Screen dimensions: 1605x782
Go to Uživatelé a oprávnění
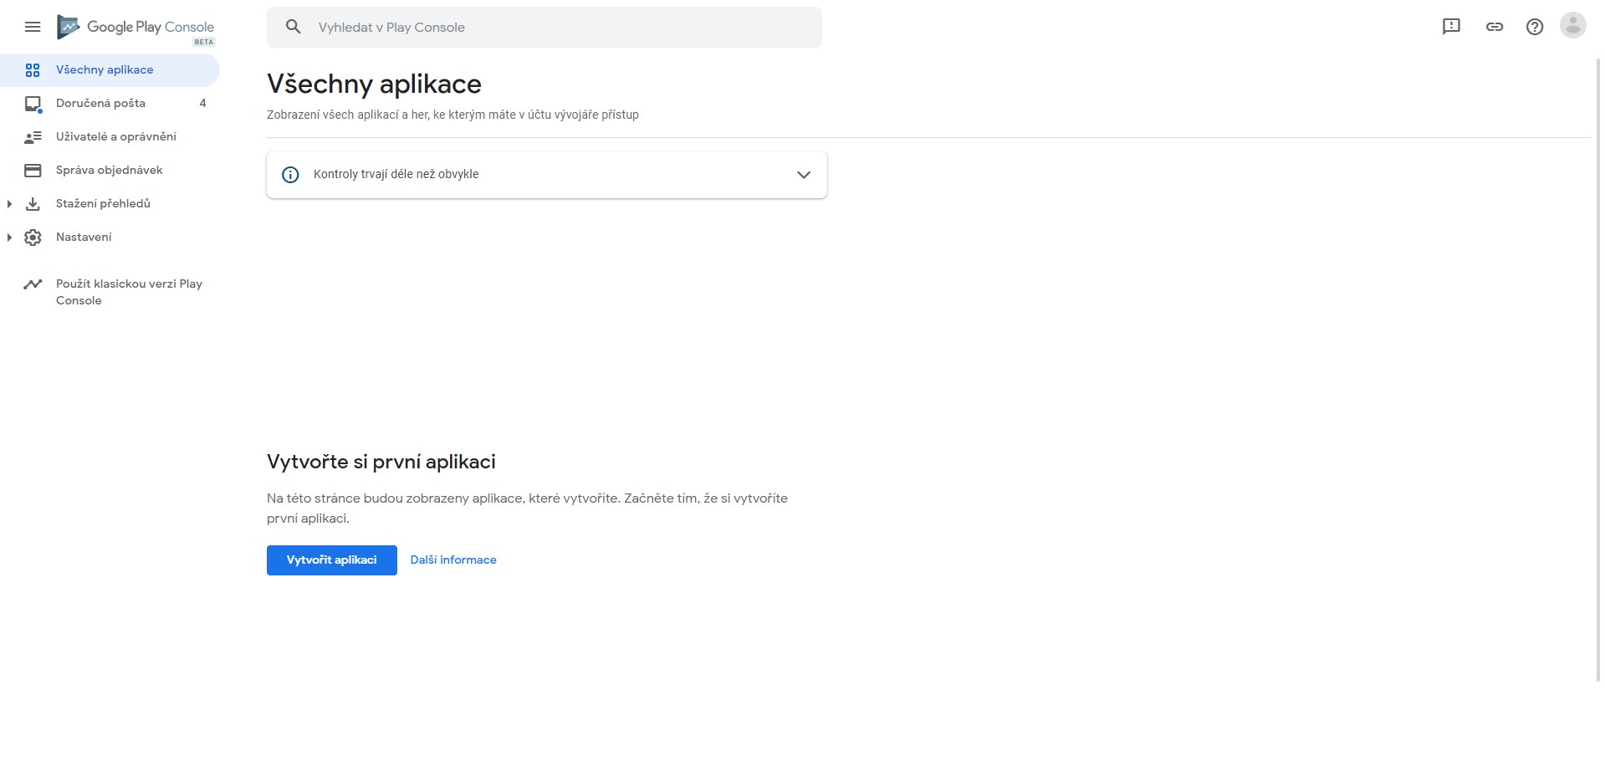pos(115,137)
